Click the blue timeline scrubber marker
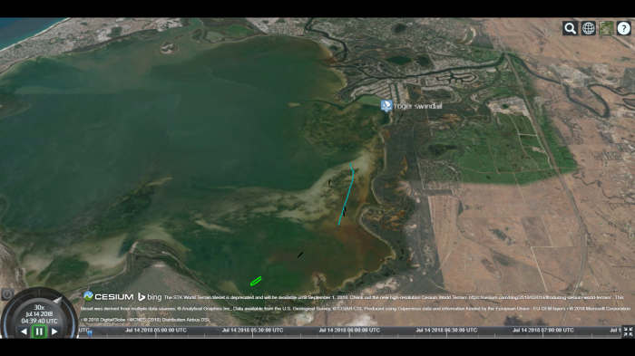The width and height of the screenshot is (635, 356). (90, 332)
